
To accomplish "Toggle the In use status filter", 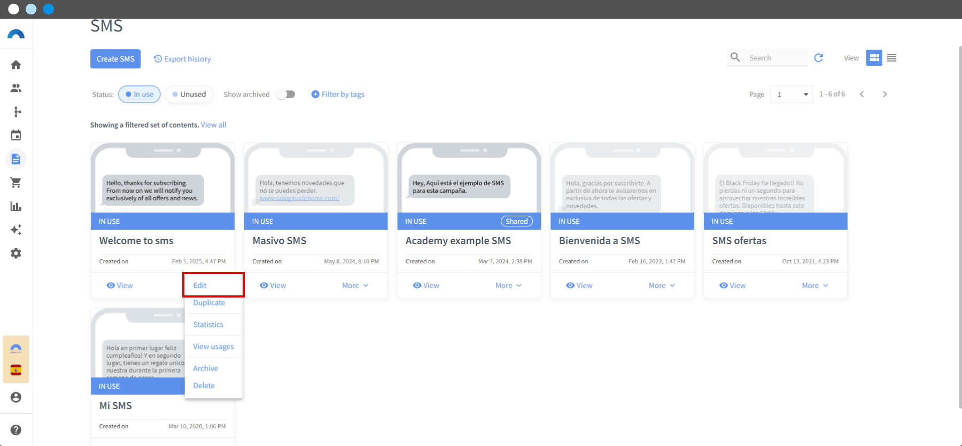I will [139, 95].
